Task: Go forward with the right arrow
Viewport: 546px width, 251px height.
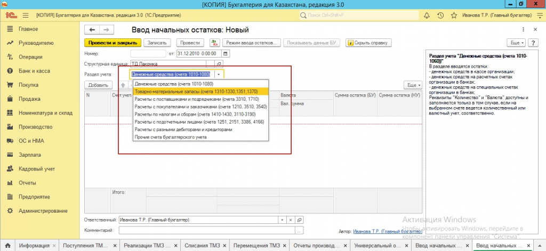Action: 107,30
